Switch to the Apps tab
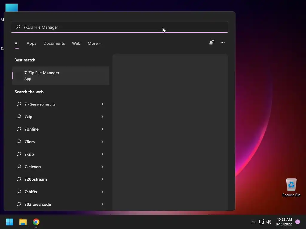Image resolution: width=306 pixels, height=229 pixels. coord(31,43)
